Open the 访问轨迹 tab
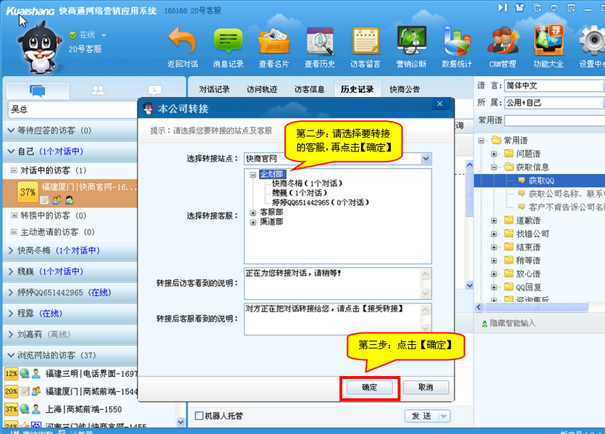605x434 pixels. click(262, 89)
